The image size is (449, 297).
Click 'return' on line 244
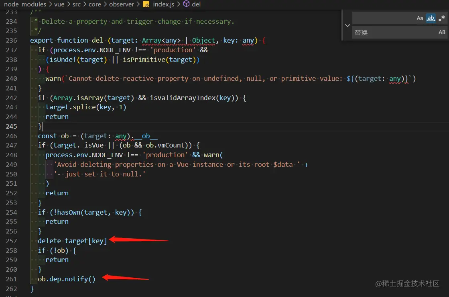pos(57,117)
